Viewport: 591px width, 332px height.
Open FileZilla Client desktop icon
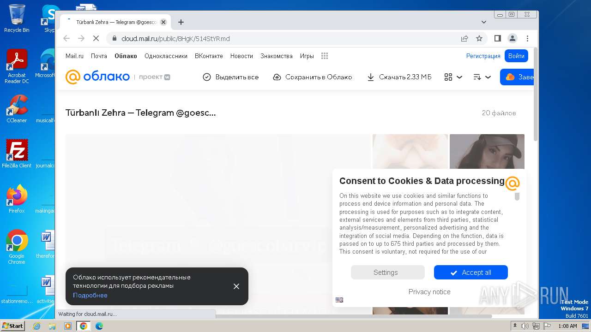click(x=17, y=154)
